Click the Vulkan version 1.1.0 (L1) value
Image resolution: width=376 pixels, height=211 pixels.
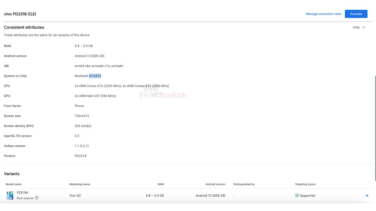pyautogui.click(x=81, y=146)
